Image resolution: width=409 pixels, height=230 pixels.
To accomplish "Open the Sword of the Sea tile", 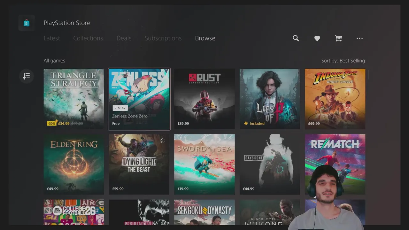I will pyautogui.click(x=204, y=164).
